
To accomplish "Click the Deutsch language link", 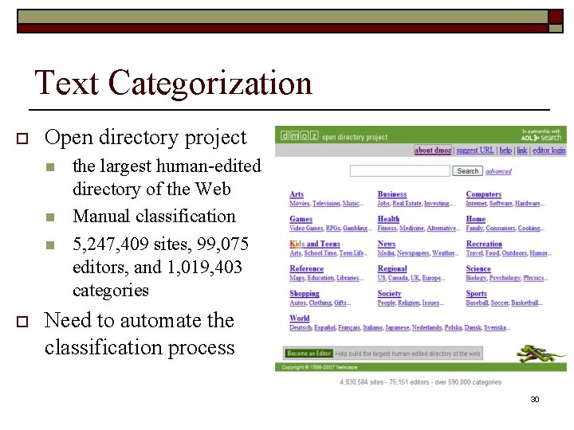I will pyautogui.click(x=301, y=328).
